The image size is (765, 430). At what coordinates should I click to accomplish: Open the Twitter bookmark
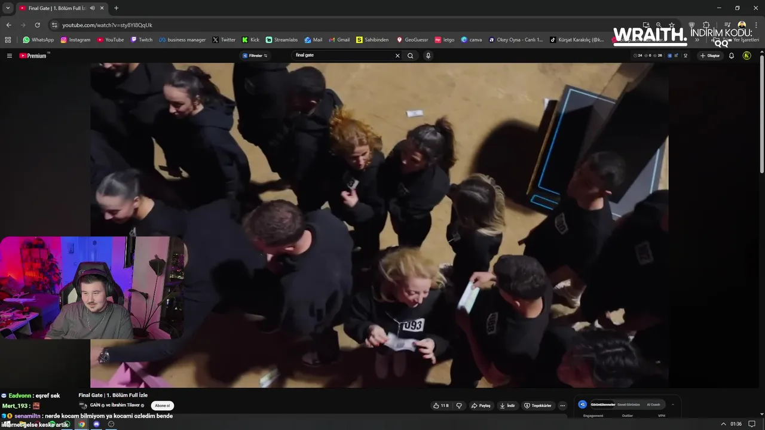[224, 40]
